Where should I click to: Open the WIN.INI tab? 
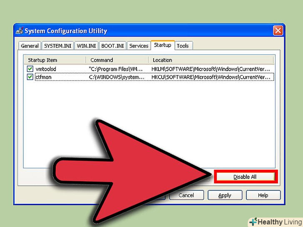coord(86,46)
